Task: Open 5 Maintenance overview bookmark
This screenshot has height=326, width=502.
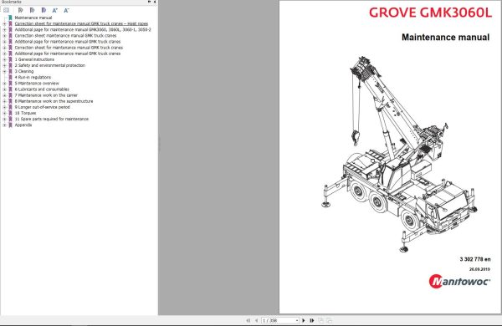Action: 37,84
